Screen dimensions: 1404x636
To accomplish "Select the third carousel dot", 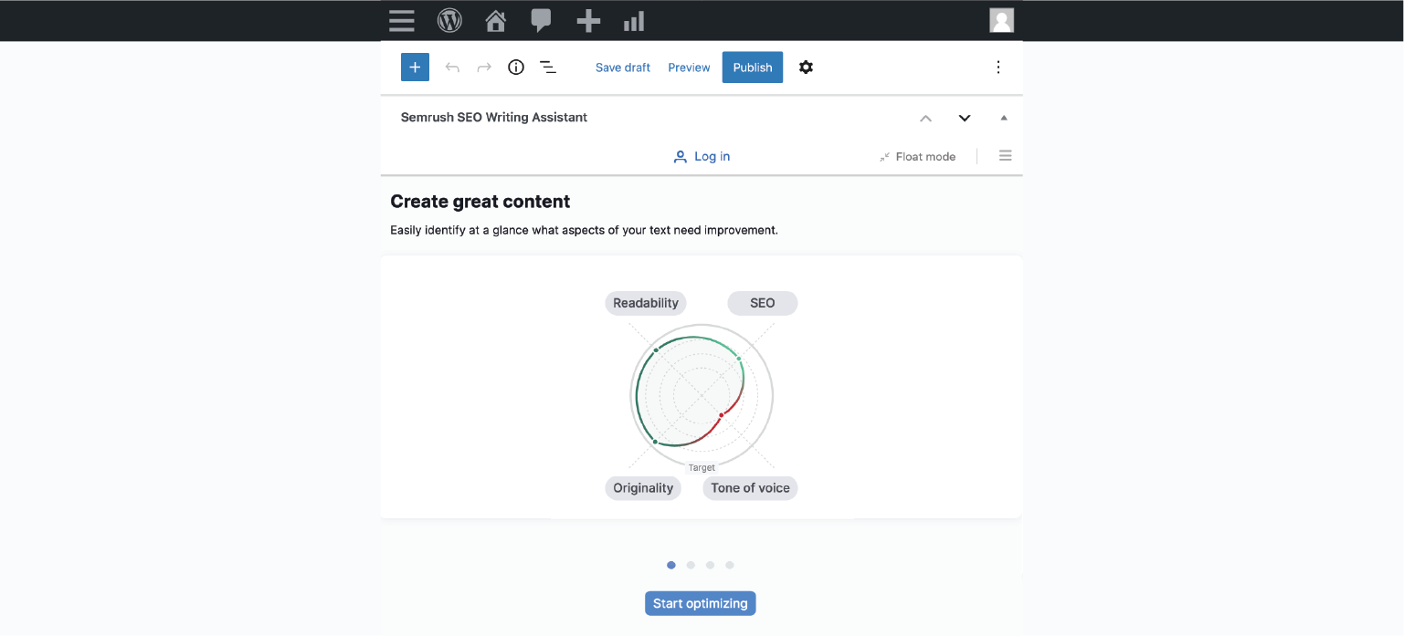I will point(710,565).
